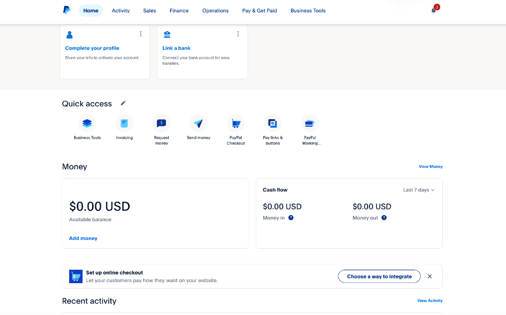Open the Finance menu

179,10
